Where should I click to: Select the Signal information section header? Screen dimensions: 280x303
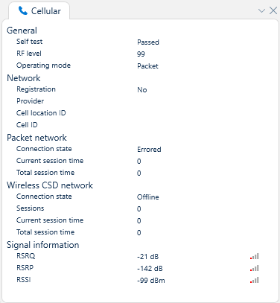(x=43, y=245)
